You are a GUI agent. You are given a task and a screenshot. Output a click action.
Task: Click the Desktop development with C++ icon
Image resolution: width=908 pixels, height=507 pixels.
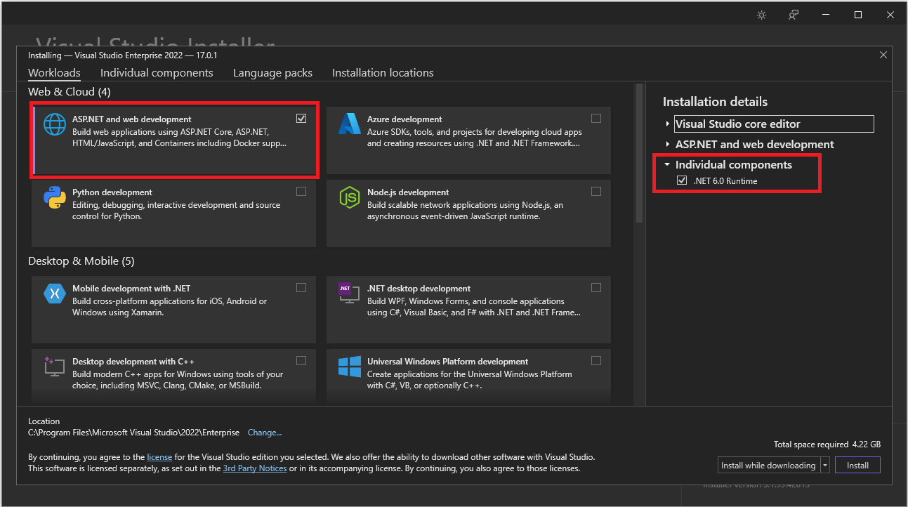55,367
